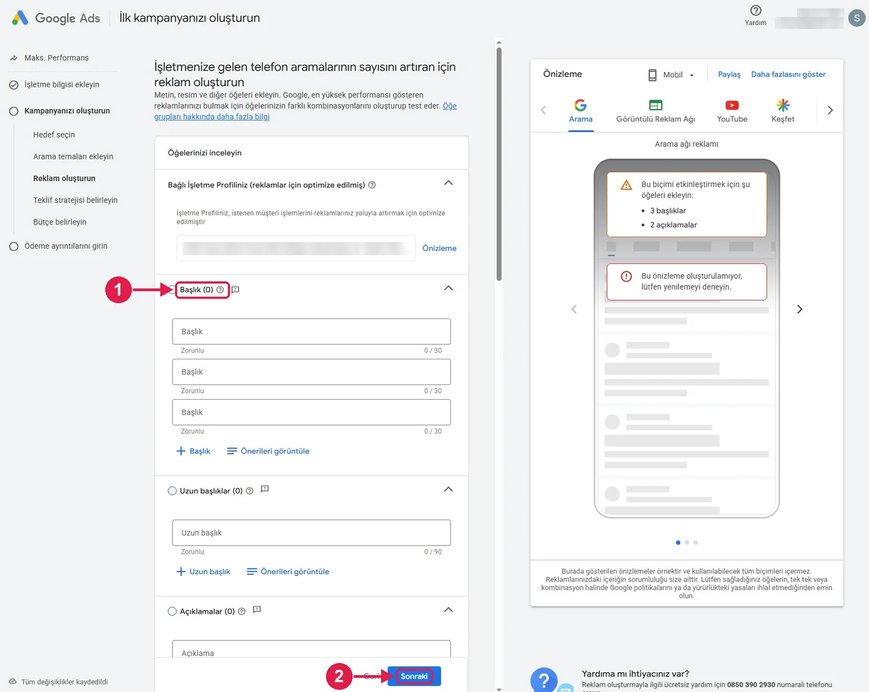Click the blue help question mark bubble
Screen dimensions: 869x692
(544, 680)
